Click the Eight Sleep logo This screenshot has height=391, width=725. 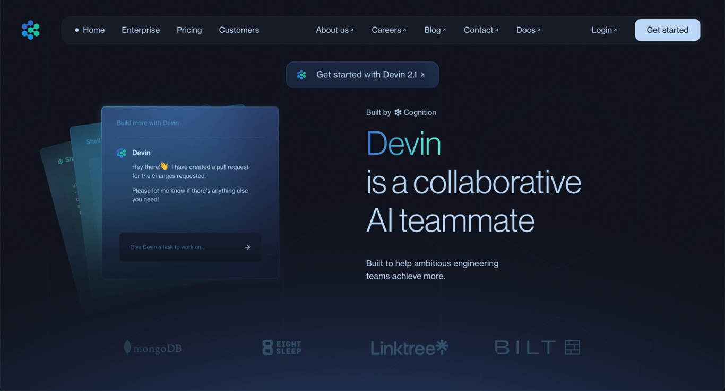coord(281,347)
